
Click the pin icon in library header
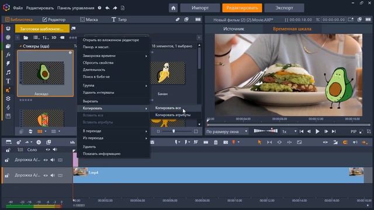point(178,19)
